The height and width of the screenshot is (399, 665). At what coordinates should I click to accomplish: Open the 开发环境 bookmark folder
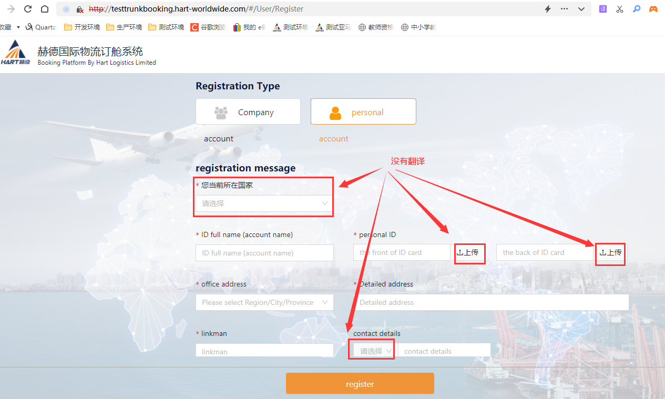click(x=81, y=27)
